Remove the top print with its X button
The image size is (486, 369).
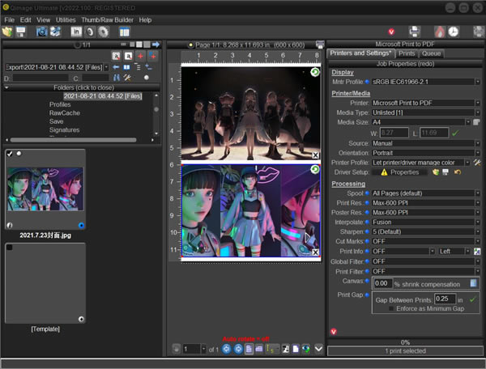click(315, 155)
